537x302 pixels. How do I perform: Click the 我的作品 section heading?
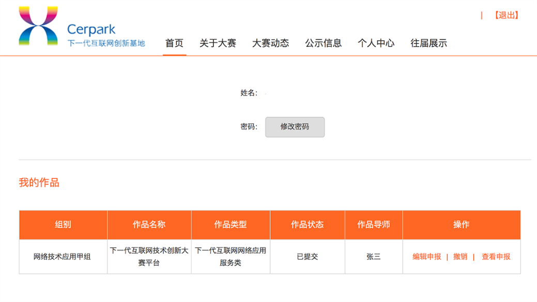pyautogui.click(x=39, y=183)
